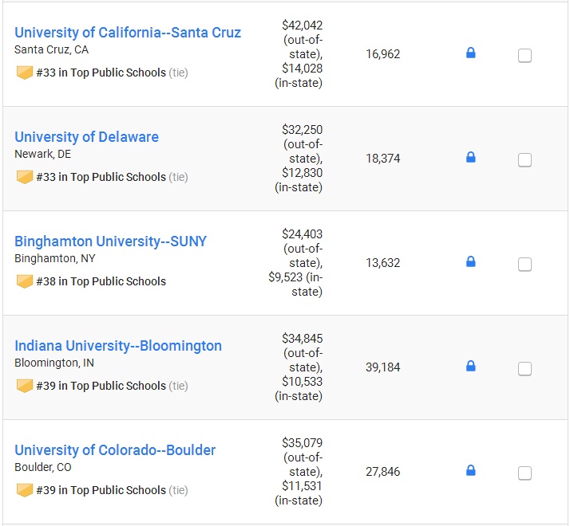Open Indiana University--Bloomington link
This screenshot has width=570, height=526.
[x=118, y=346]
